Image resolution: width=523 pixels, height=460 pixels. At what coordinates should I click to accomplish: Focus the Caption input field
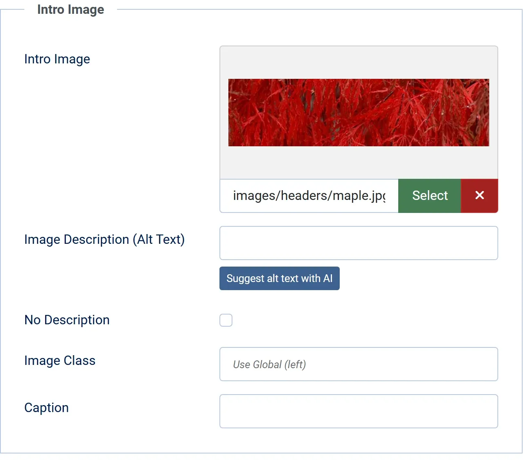tap(359, 411)
